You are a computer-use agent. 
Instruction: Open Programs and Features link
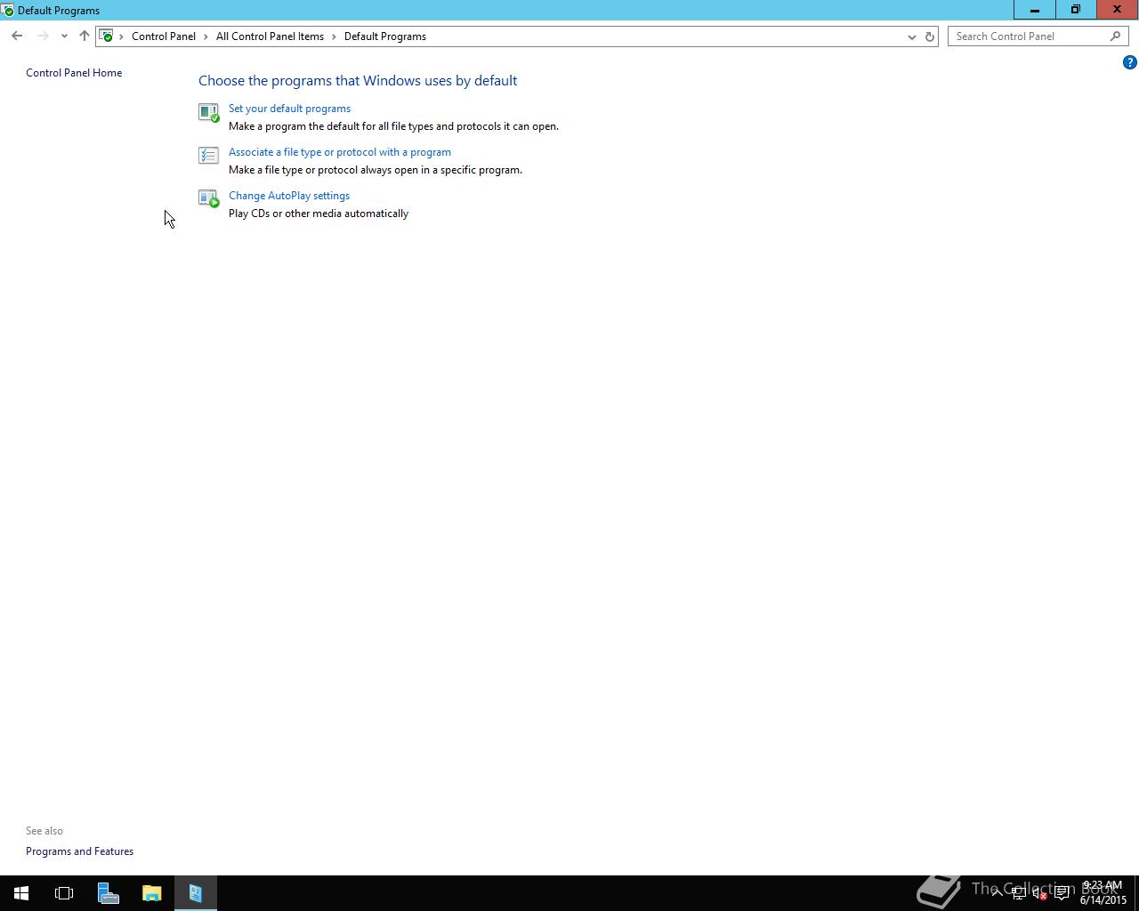point(79,851)
